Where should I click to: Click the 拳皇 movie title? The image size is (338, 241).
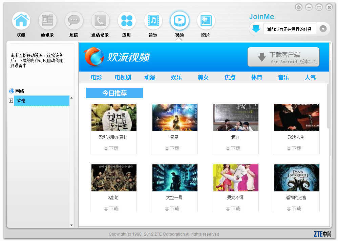pyautogui.click(x=174, y=137)
